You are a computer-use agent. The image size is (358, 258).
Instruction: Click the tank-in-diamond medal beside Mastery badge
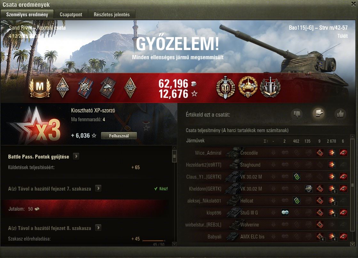(x=62, y=88)
